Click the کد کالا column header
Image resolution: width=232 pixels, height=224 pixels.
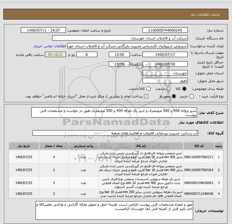199,146
